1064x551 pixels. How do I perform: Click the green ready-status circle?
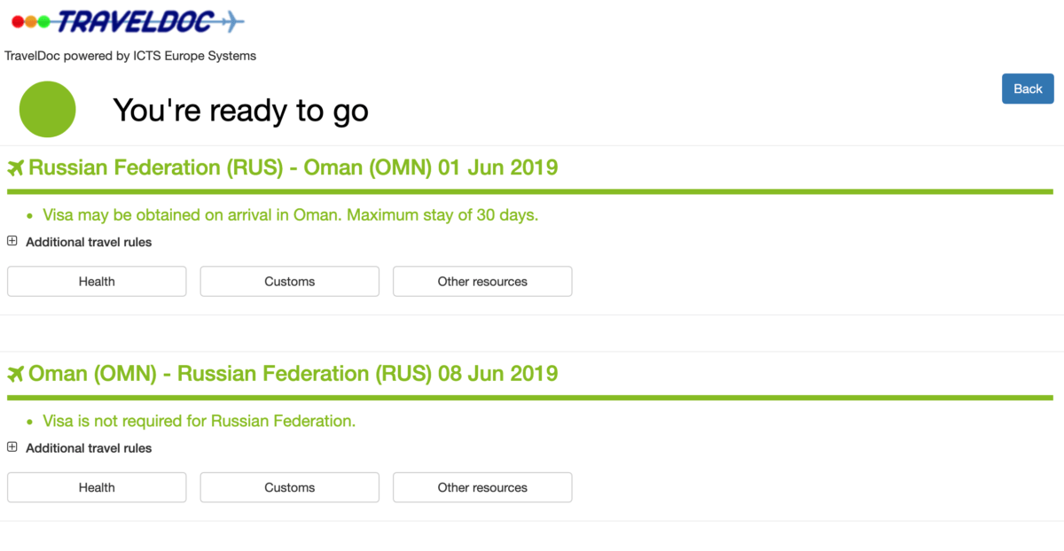pyautogui.click(x=48, y=110)
